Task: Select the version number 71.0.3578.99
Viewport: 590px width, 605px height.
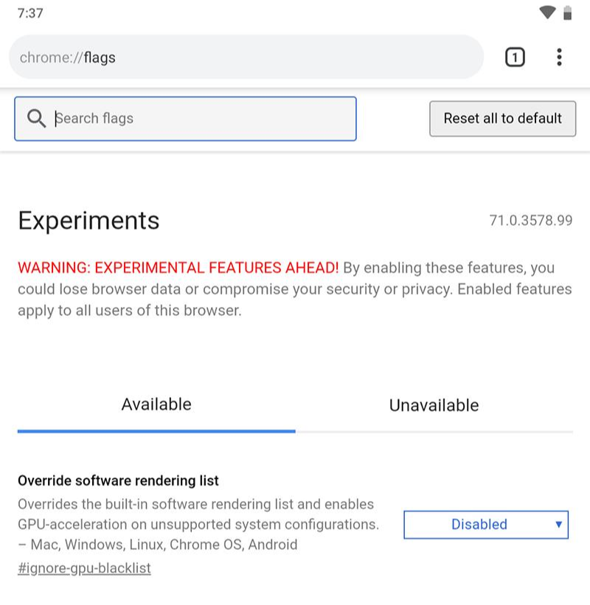Action: [531, 221]
